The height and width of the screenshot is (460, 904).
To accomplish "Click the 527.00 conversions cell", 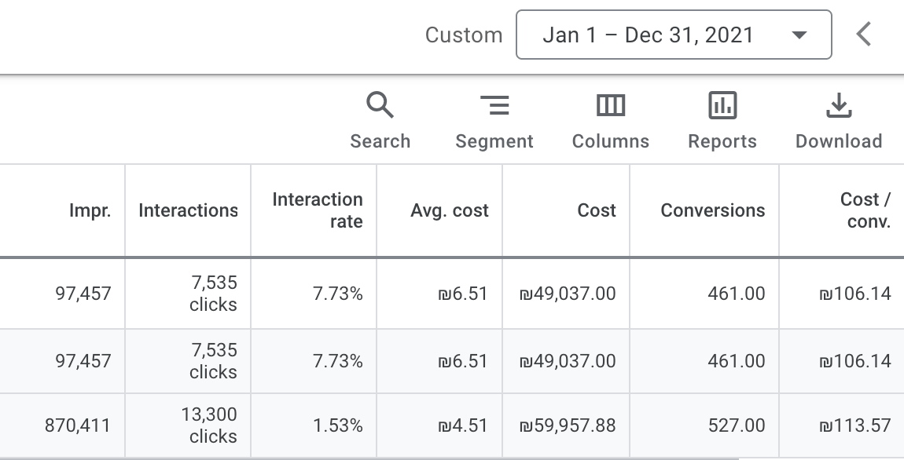I will 736,425.
